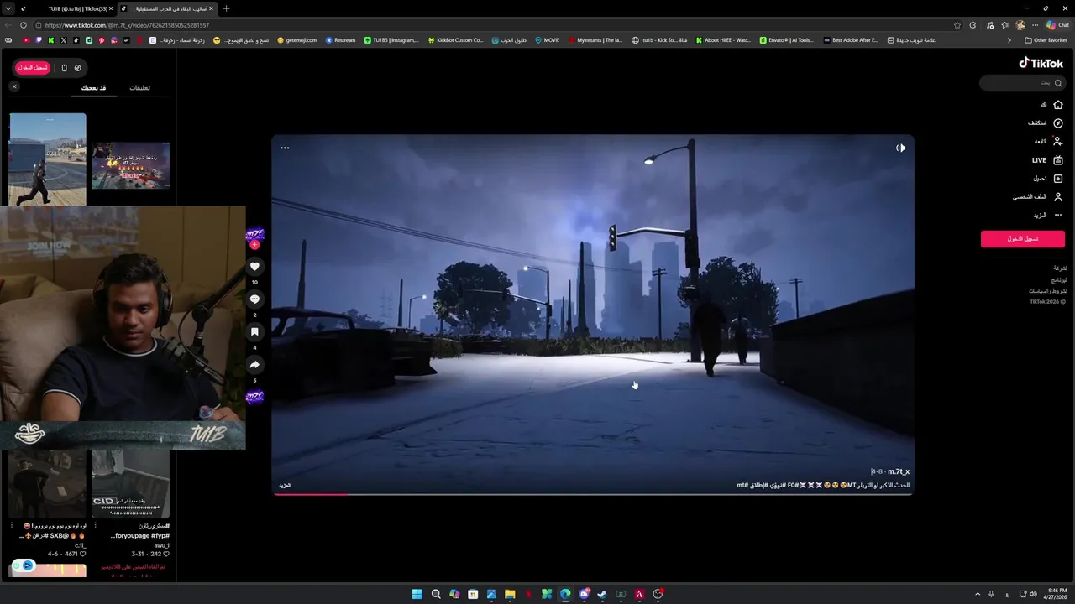Open the KickBot Custom Co... bookmark
The image size is (1075, 604).
[x=455, y=40]
